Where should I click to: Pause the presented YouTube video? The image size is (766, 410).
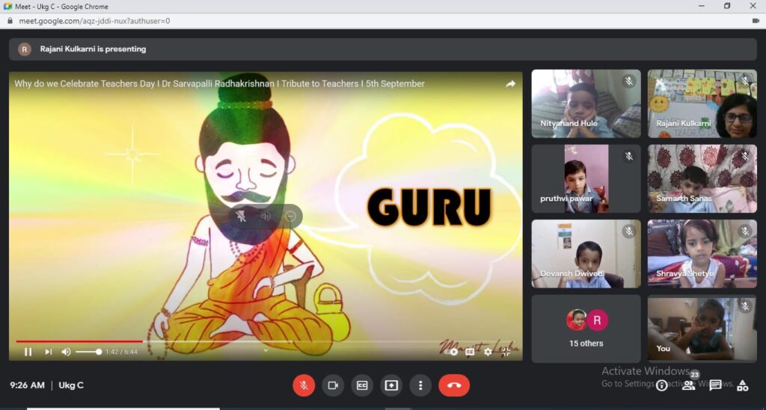pos(28,352)
